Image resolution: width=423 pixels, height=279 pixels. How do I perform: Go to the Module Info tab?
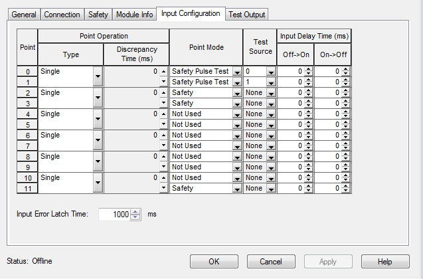134,14
